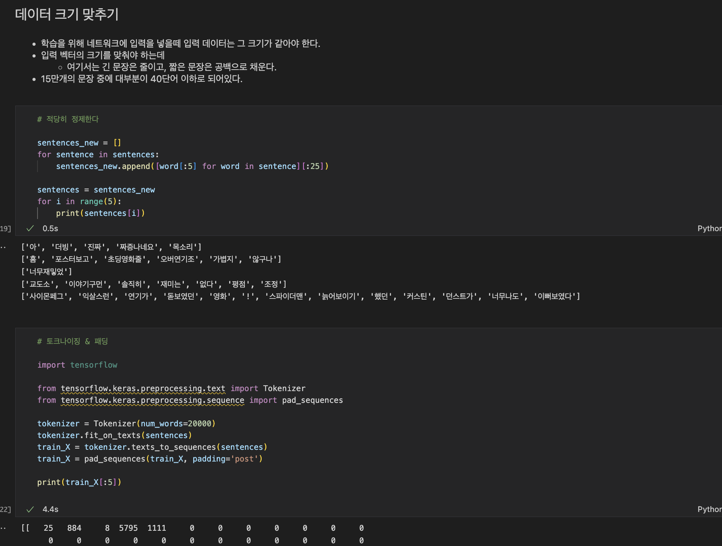Click output line starting with '교도소'
Image resolution: width=722 pixels, height=546 pixels.
pos(154,284)
